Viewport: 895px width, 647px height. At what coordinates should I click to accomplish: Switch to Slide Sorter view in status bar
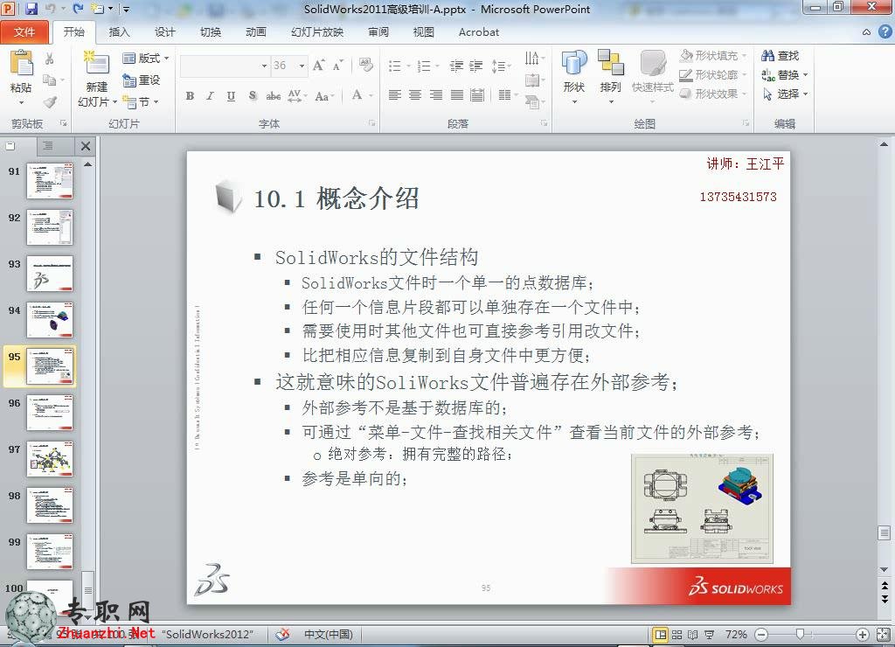(677, 635)
